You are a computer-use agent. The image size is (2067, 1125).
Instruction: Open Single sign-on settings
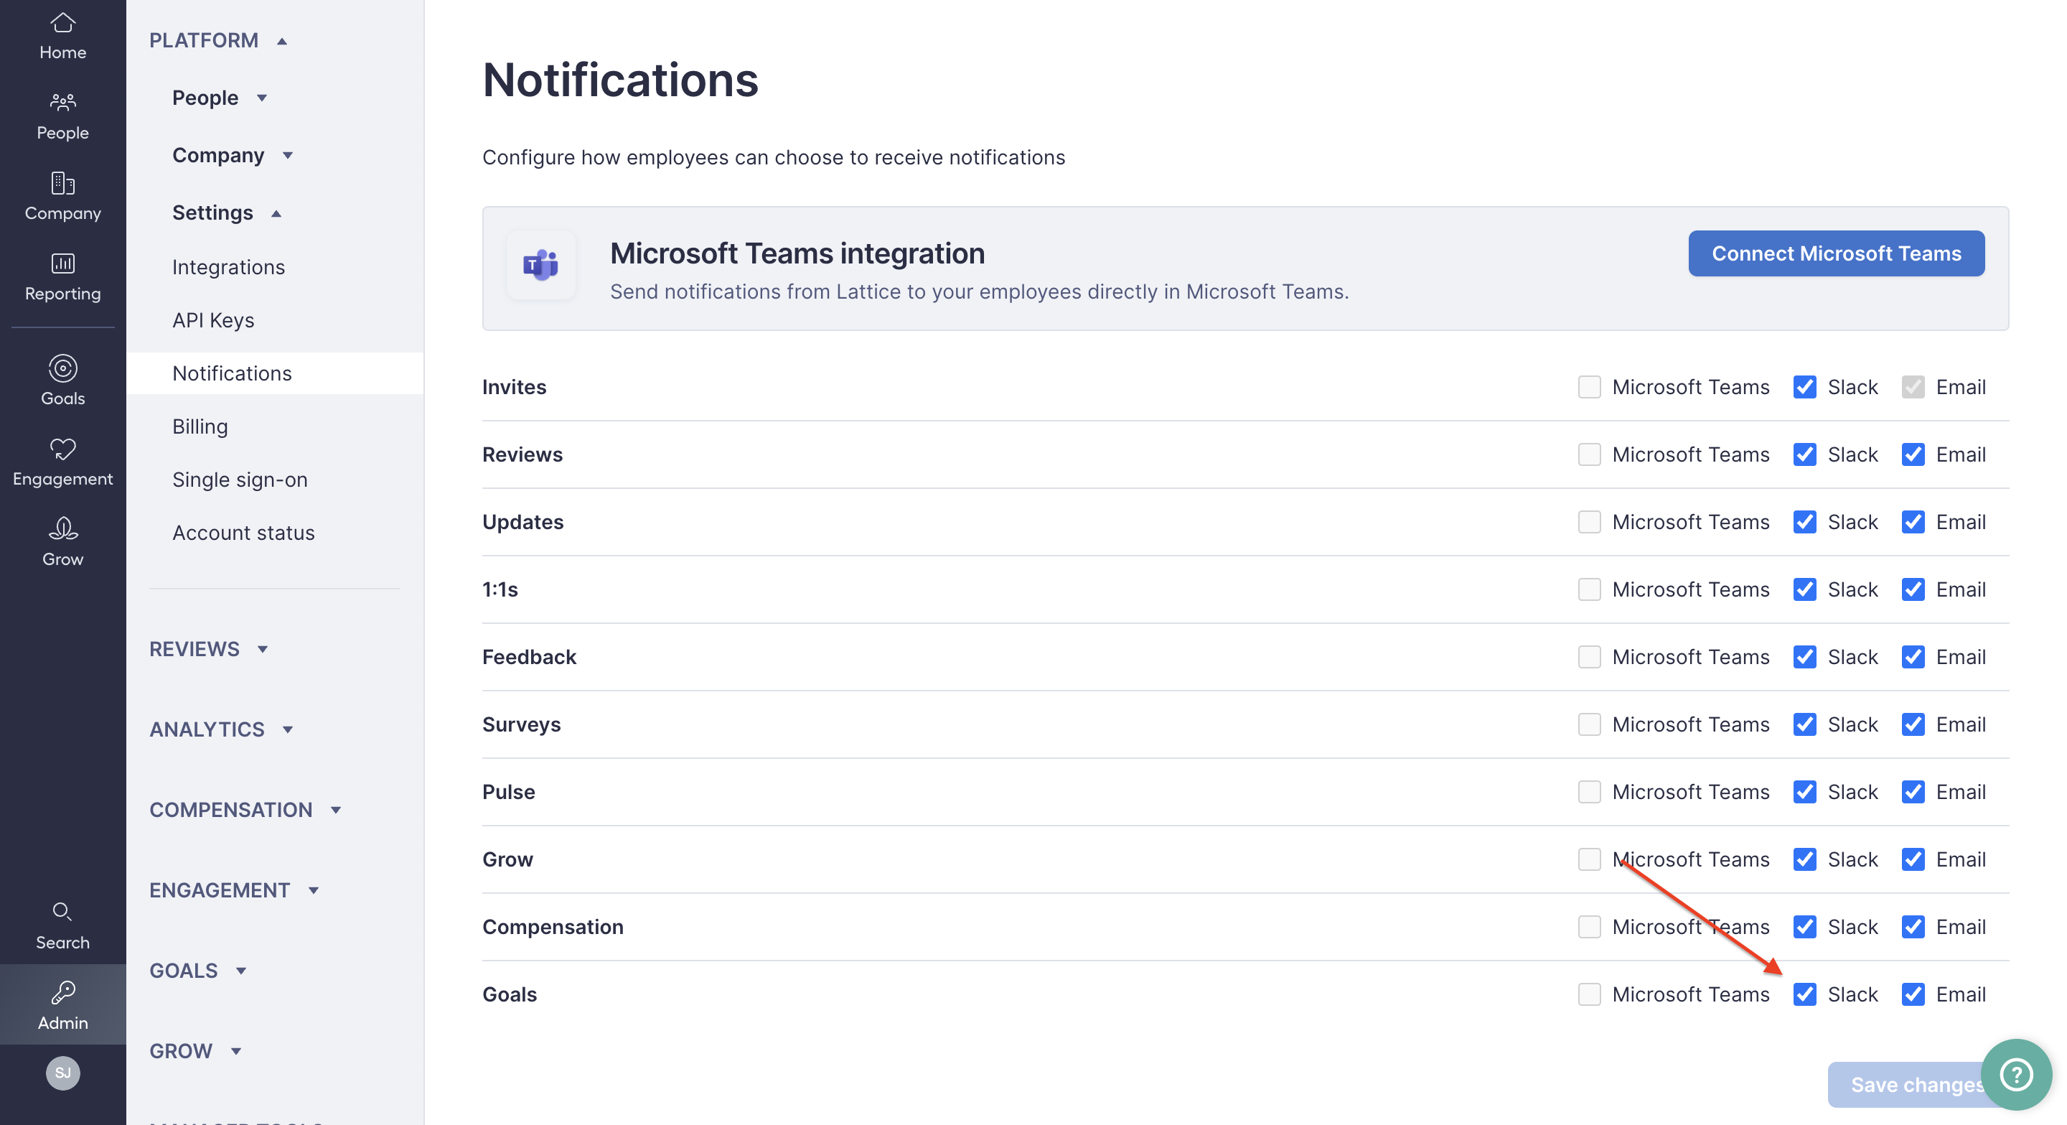pyautogui.click(x=240, y=479)
